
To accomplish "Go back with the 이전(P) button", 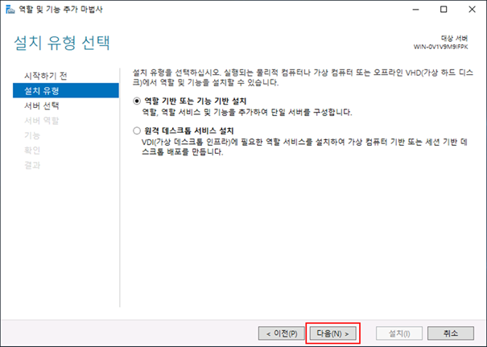I will (x=282, y=333).
